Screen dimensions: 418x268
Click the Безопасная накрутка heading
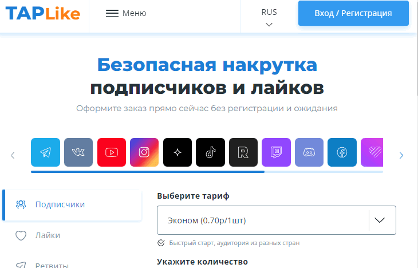click(207, 65)
